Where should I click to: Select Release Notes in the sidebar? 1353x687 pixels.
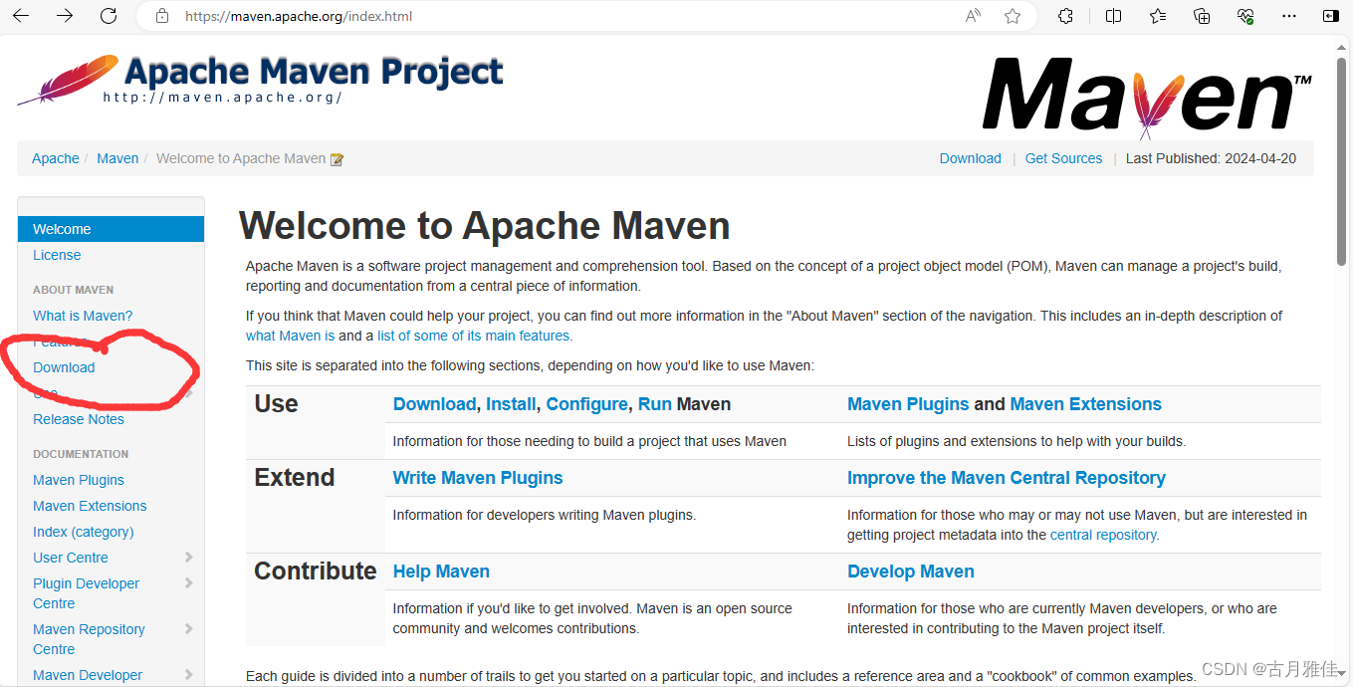(78, 419)
